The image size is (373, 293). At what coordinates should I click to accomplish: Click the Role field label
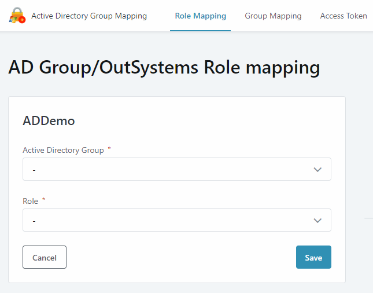click(x=30, y=201)
